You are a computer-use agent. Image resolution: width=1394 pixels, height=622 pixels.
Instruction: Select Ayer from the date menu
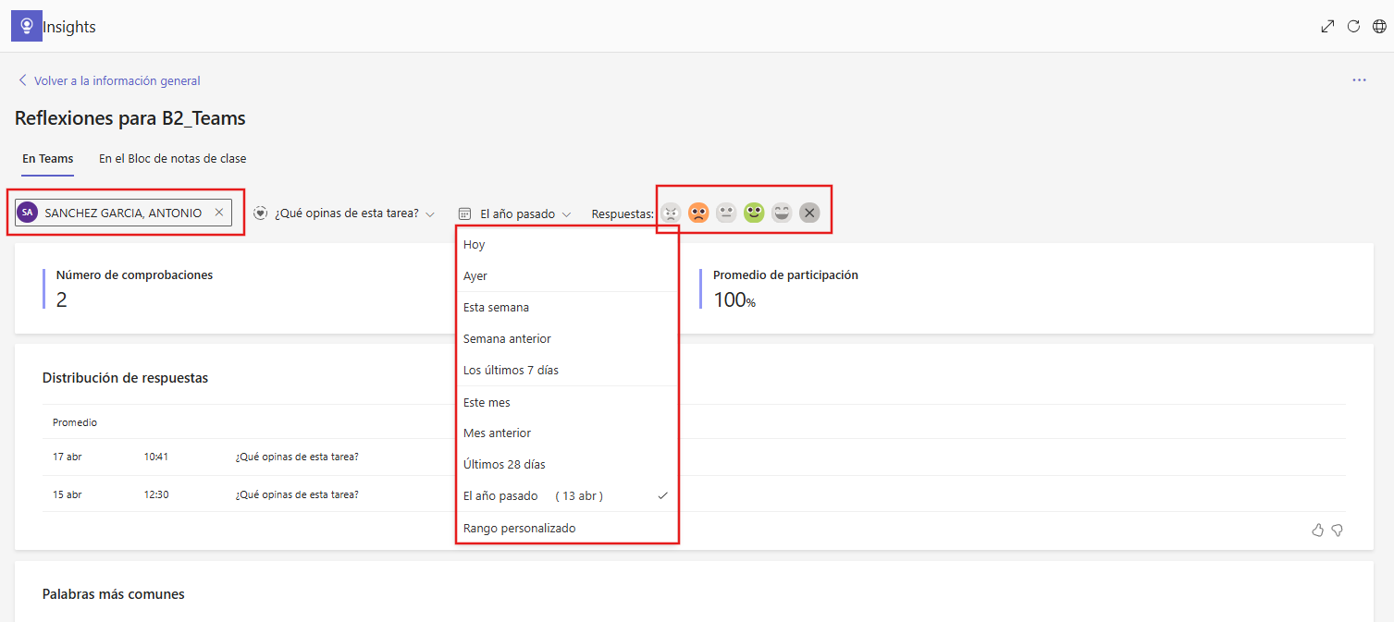(567, 275)
